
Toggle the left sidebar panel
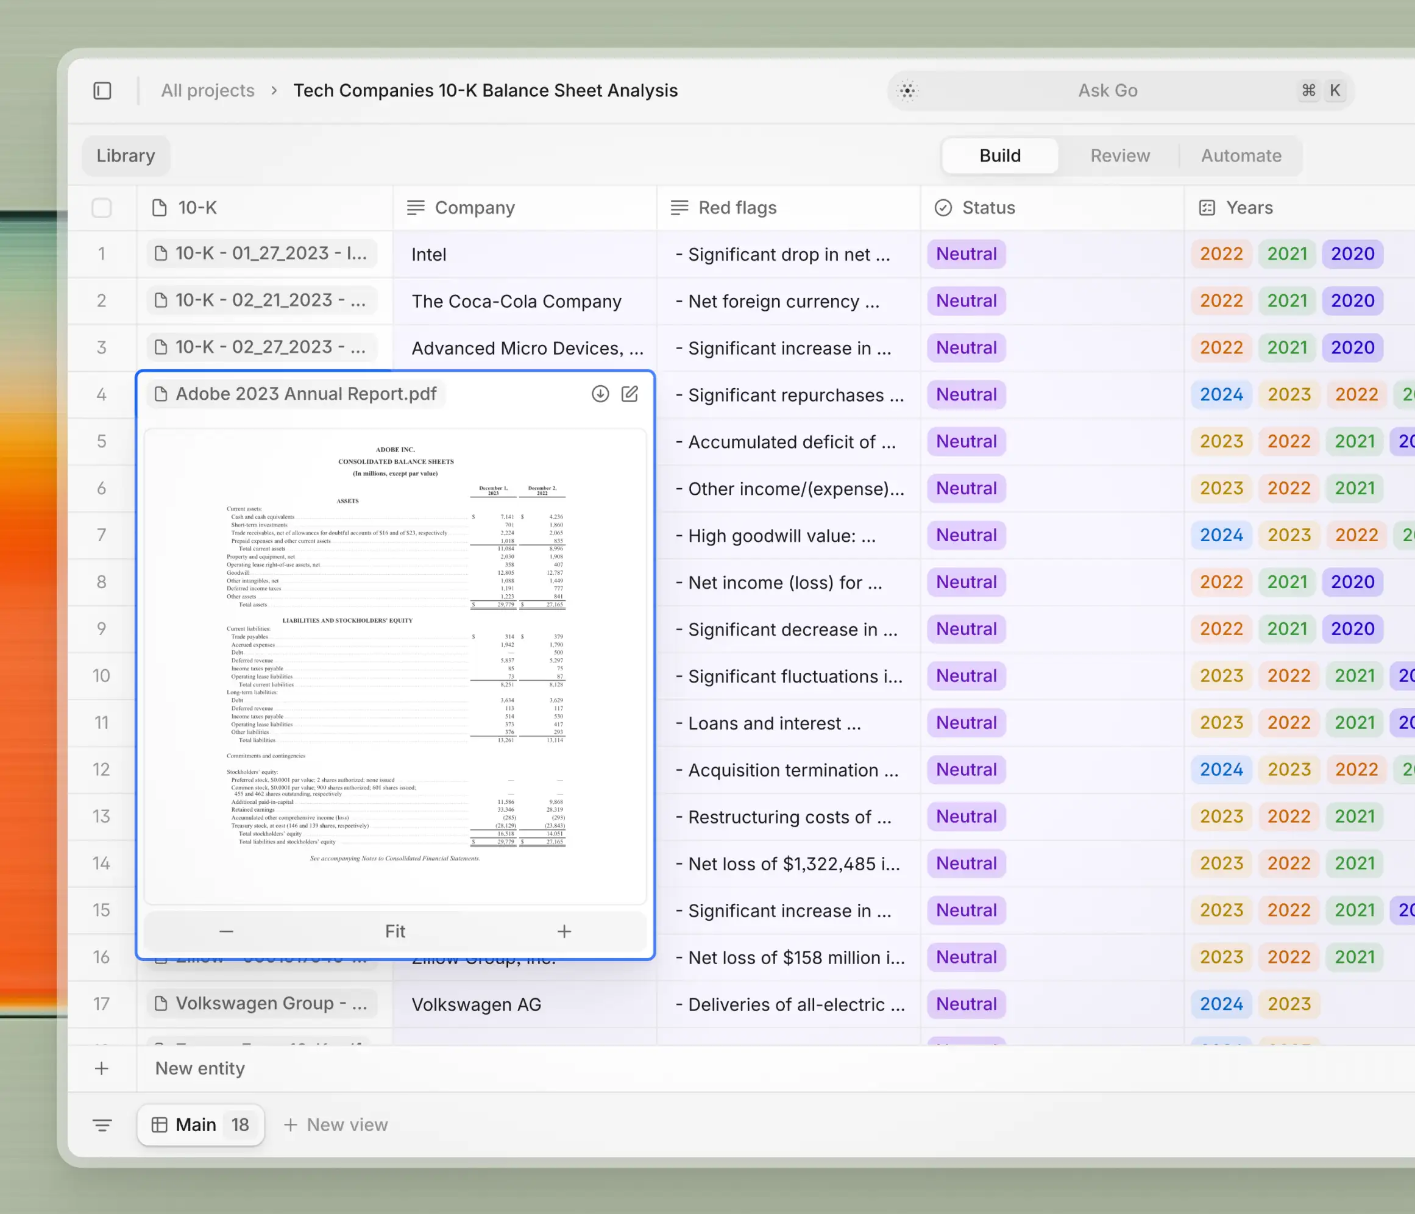102,90
